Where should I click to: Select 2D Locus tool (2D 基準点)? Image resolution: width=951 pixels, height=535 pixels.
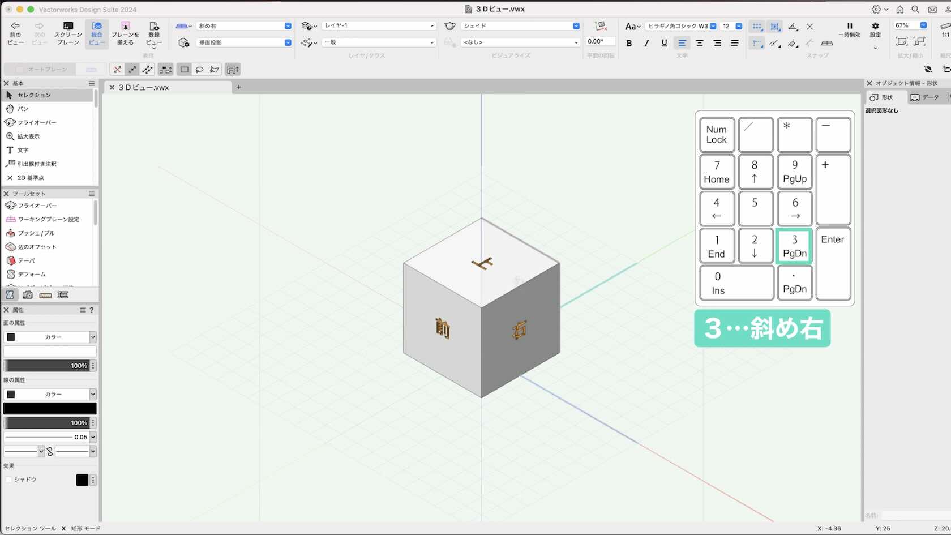(x=48, y=178)
